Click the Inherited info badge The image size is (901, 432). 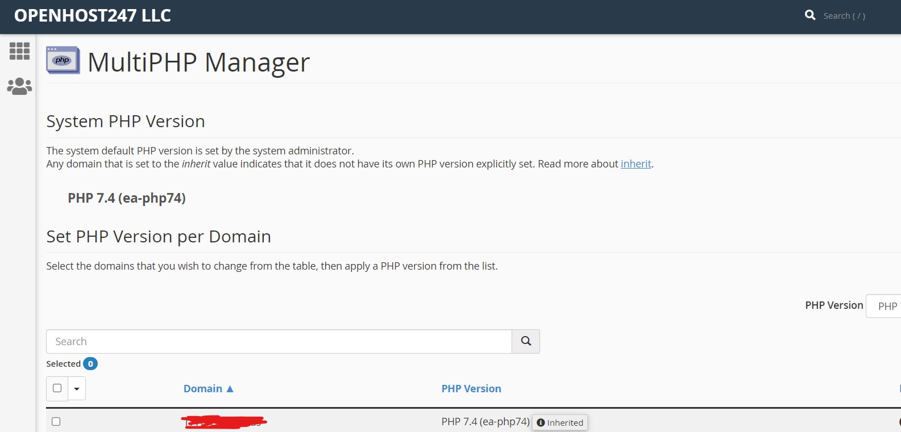560,422
